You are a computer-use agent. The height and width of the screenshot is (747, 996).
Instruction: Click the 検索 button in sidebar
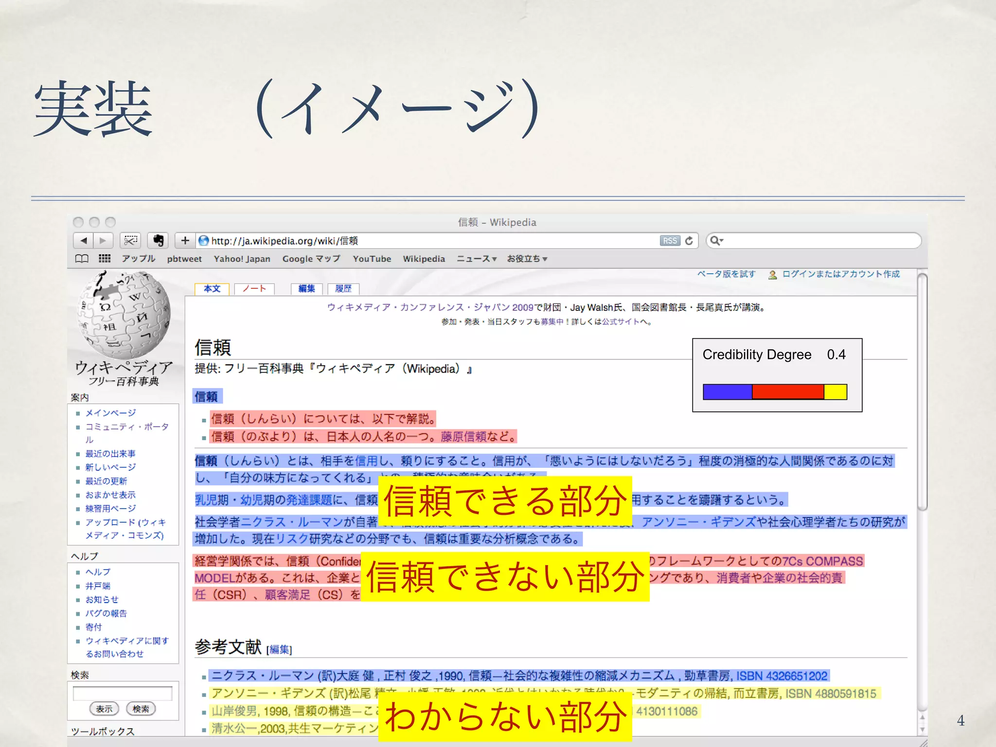click(x=141, y=709)
